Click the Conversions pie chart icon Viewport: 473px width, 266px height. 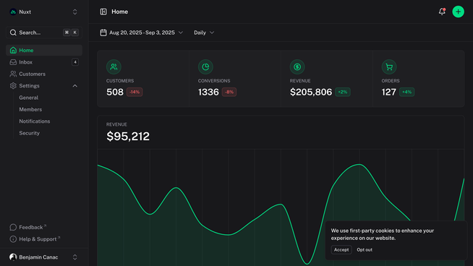click(205, 67)
